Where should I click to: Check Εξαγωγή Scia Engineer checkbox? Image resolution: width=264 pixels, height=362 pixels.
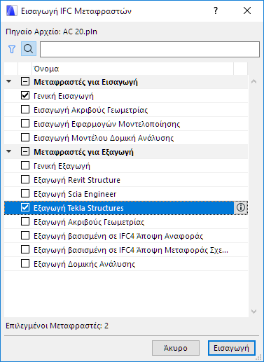25,194
